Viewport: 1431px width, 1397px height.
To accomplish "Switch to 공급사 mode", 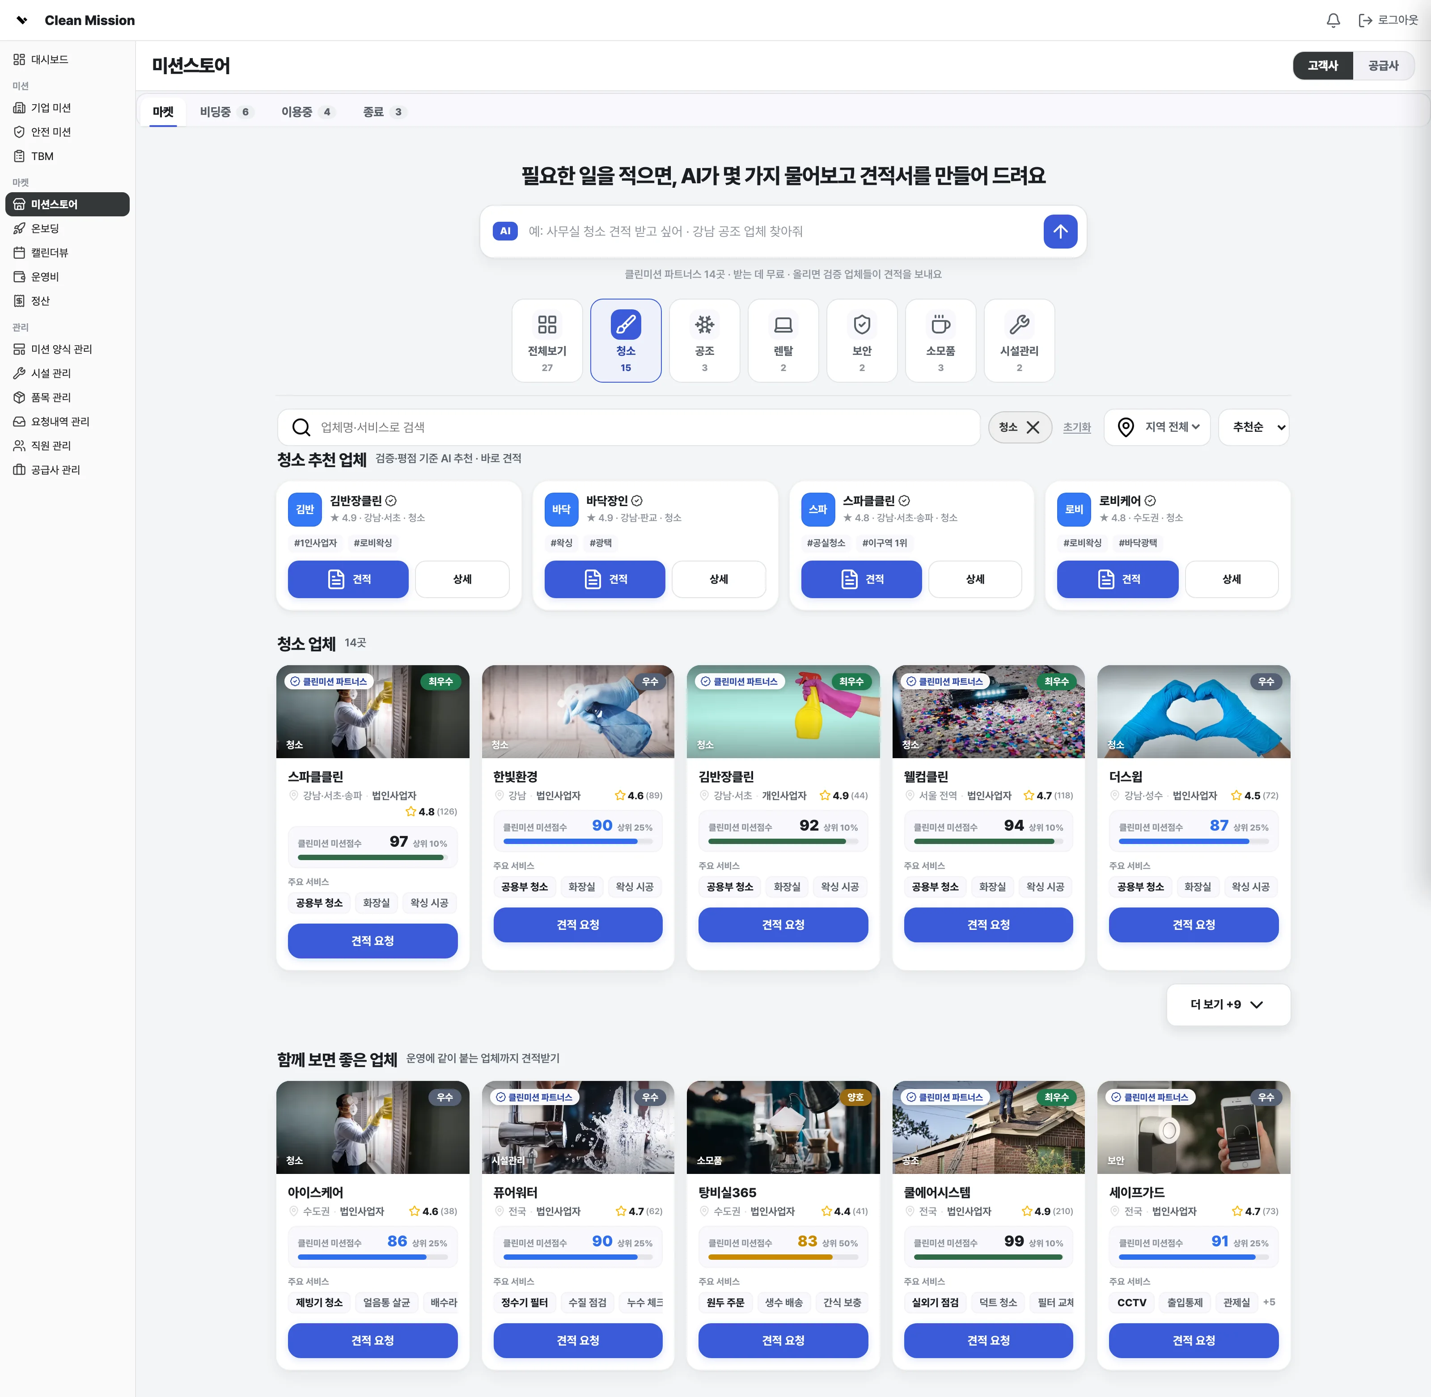I will 1383,65.
